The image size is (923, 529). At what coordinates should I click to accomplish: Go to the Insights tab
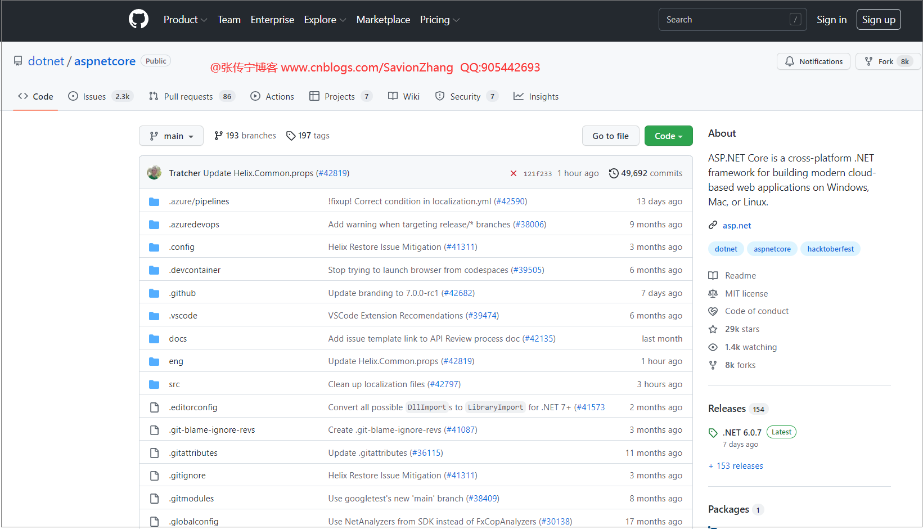(536, 96)
